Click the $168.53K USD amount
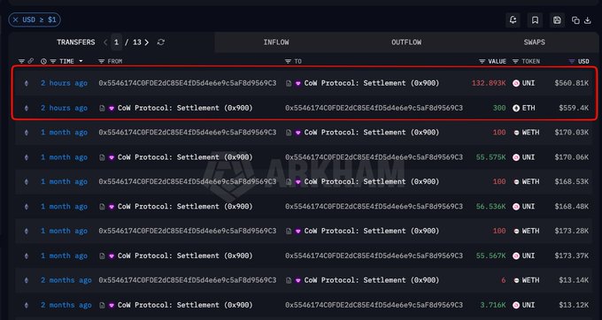The image size is (602, 320). pos(572,181)
